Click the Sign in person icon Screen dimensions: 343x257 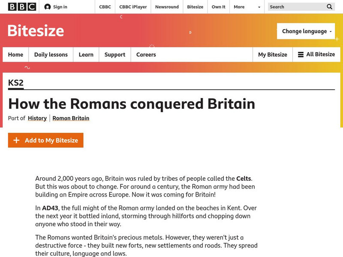[x=47, y=6]
